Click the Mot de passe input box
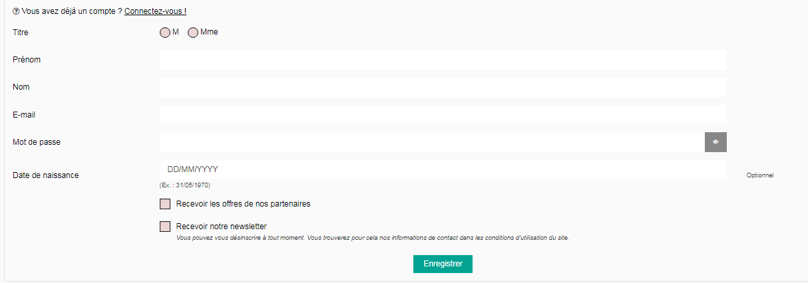Image resolution: width=808 pixels, height=283 pixels. (432, 142)
